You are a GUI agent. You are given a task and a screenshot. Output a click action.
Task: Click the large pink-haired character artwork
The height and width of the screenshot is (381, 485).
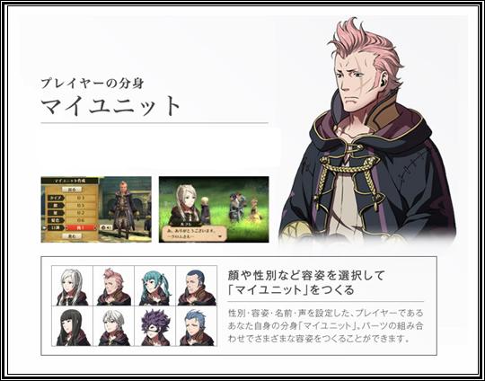point(367,130)
